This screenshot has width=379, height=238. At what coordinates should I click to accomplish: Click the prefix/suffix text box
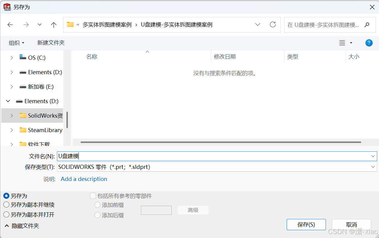156,210
